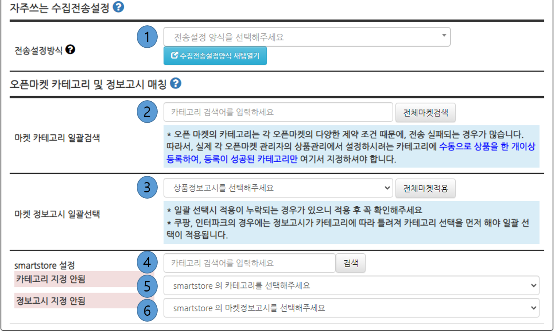Click the numbered circle 3 marker
Image resolution: width=555 pixels, height=333 pixels.
(x=147, y=187)
